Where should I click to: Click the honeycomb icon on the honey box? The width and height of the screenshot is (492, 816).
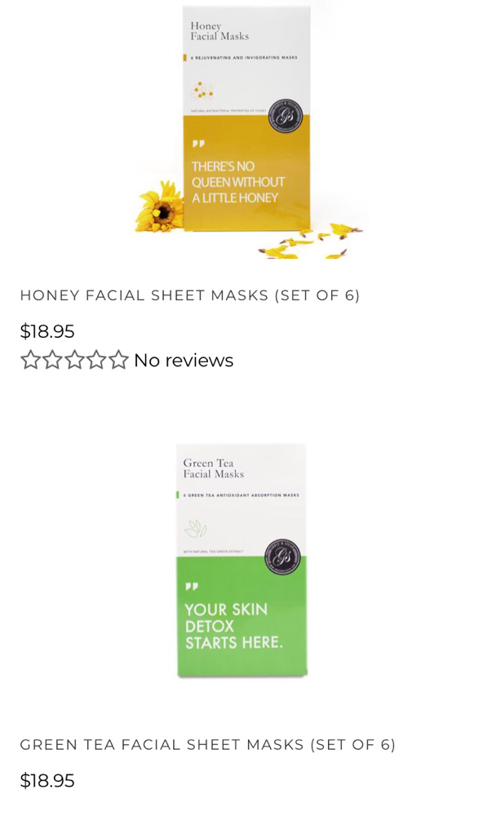click(202, 91)
